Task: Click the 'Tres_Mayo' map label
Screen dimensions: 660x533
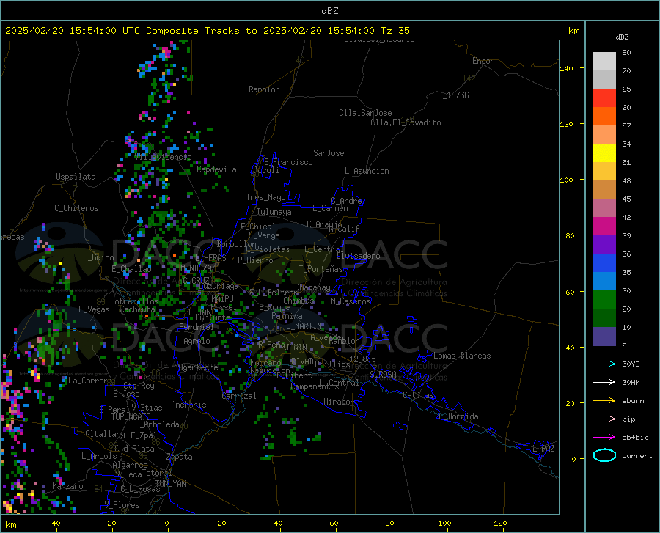Action: 265,197
